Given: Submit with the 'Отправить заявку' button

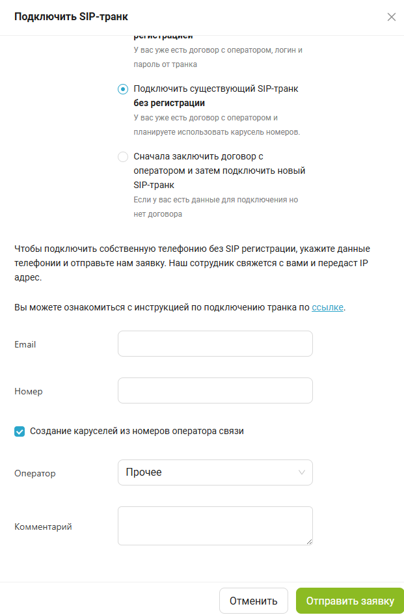Looking at the screenshot, I should point(350,601).
